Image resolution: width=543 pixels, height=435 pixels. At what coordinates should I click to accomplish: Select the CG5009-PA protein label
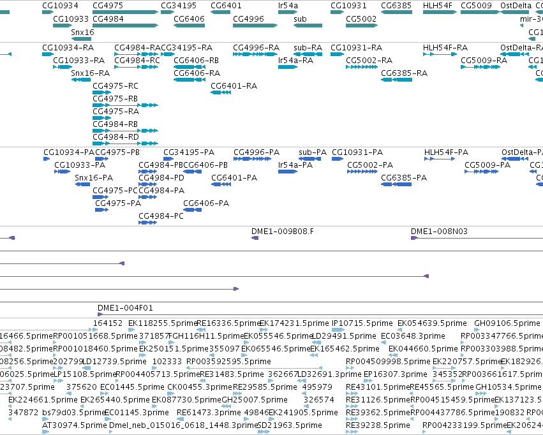tap(487, 165)
